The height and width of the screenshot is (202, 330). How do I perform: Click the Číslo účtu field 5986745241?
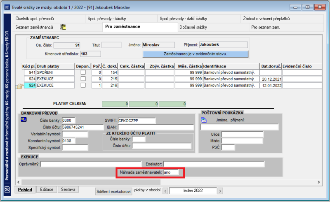(83, 127)
